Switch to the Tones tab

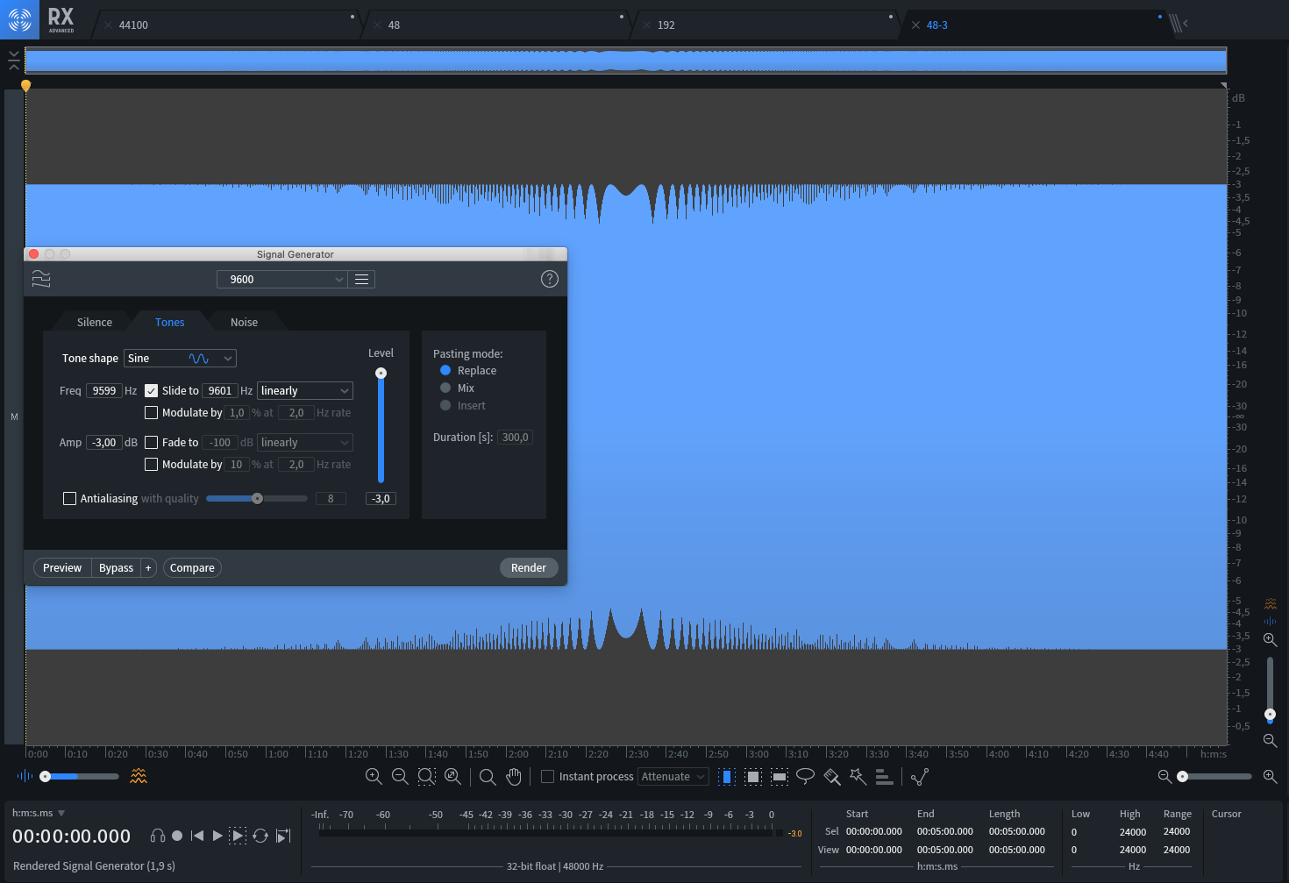tap(170, 323)
